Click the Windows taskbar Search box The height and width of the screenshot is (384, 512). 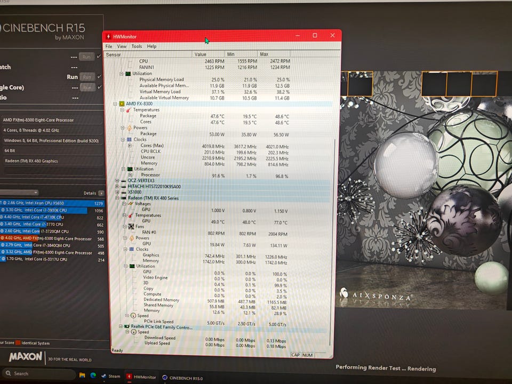[x=37, y=373]
